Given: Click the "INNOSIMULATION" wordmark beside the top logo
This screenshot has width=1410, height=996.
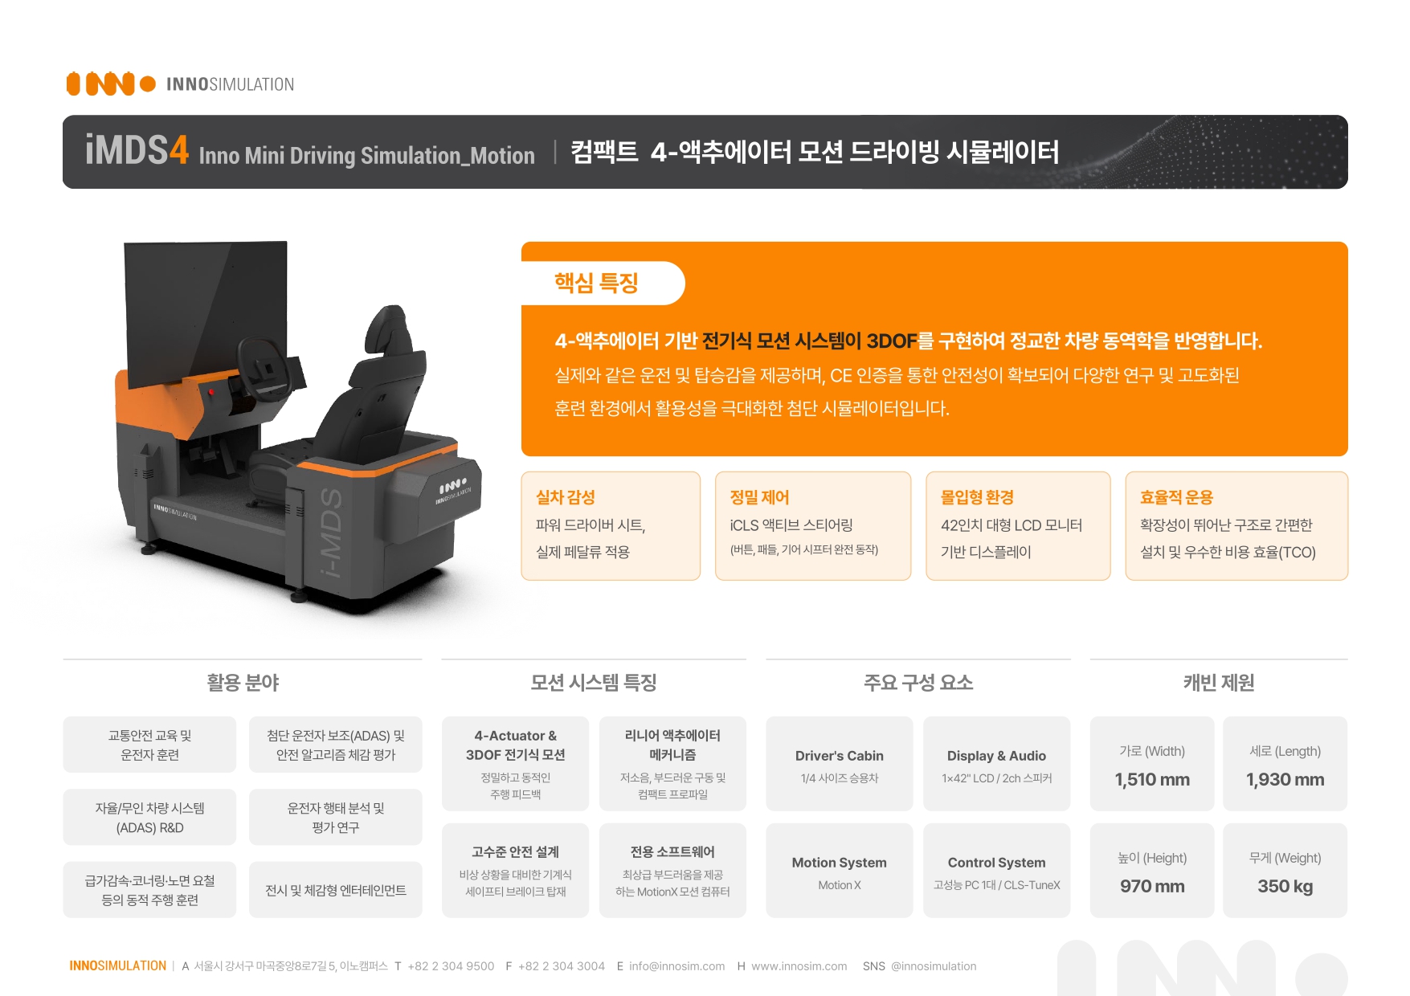Looking at the screenshot, I should point(230,84).
